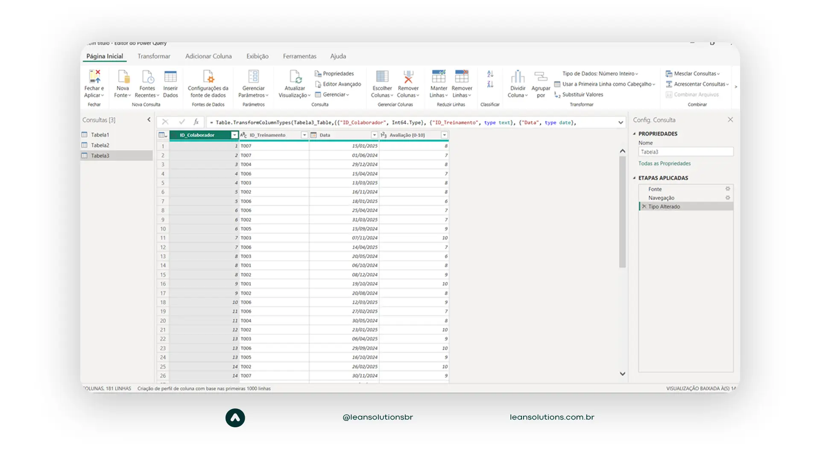Click the Data type icon on Data column
The height and width of the screenshot is (461, 820).
(313, 135)
